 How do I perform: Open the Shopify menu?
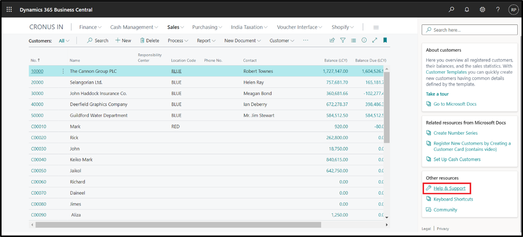[343, 27]
